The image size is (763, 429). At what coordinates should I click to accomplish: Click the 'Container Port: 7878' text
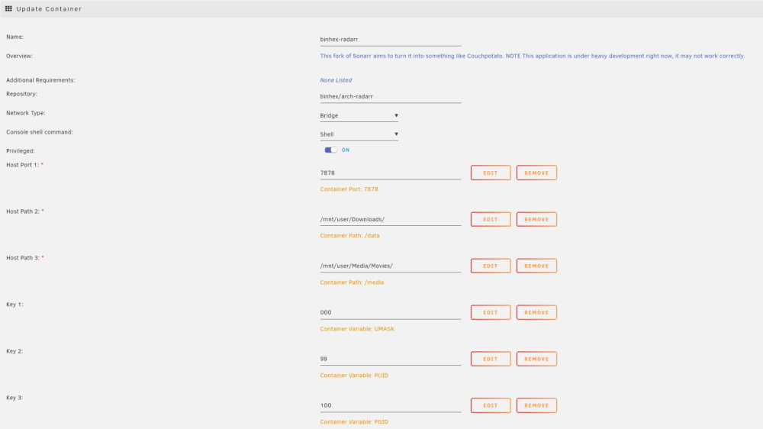point(349,189)
